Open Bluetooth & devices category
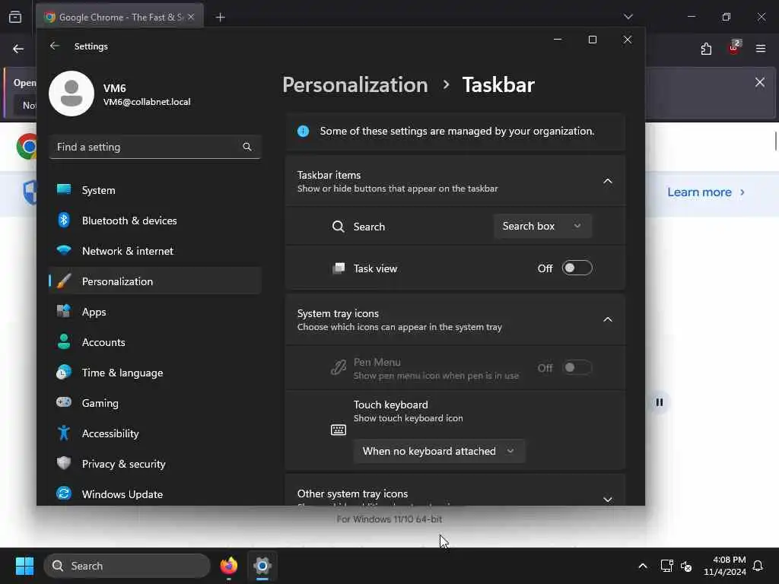The image size is (779, 584). tap(155, 221)
